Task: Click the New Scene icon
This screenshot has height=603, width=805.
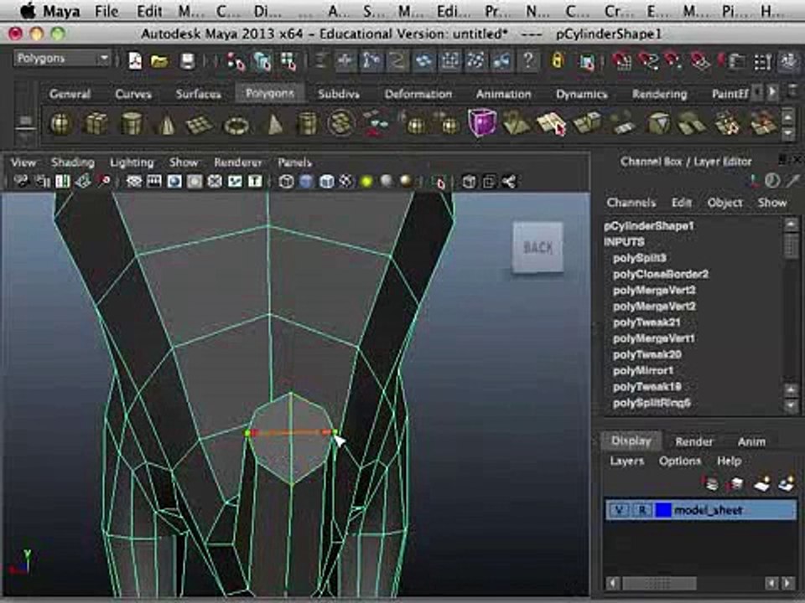Action: (x=135, y=61)
